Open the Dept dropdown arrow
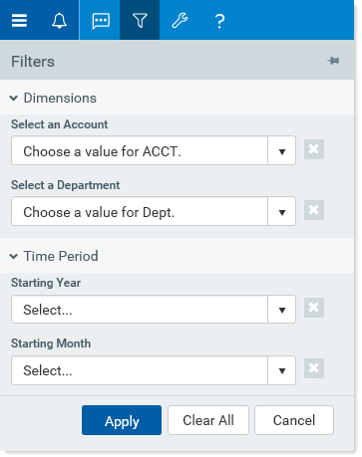The width and height of the screenshot is (362, 457). click(282, 212)
